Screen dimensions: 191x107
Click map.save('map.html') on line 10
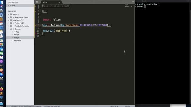click(x=56, y=31)
